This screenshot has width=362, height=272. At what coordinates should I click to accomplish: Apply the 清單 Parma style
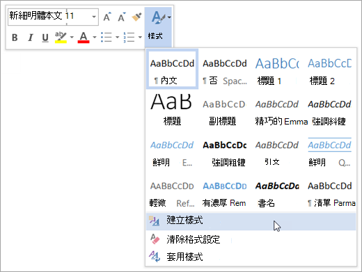pyautogui.click(x=331, y=194)
